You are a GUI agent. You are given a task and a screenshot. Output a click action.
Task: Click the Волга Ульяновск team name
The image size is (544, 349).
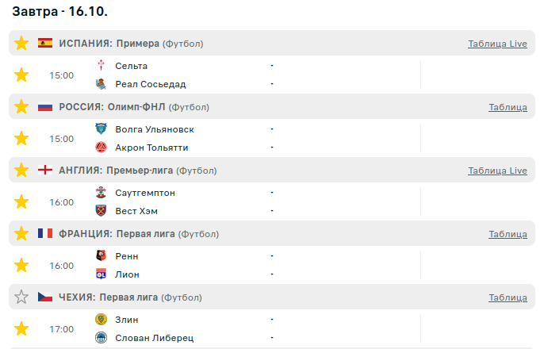[x=154, y=129]
